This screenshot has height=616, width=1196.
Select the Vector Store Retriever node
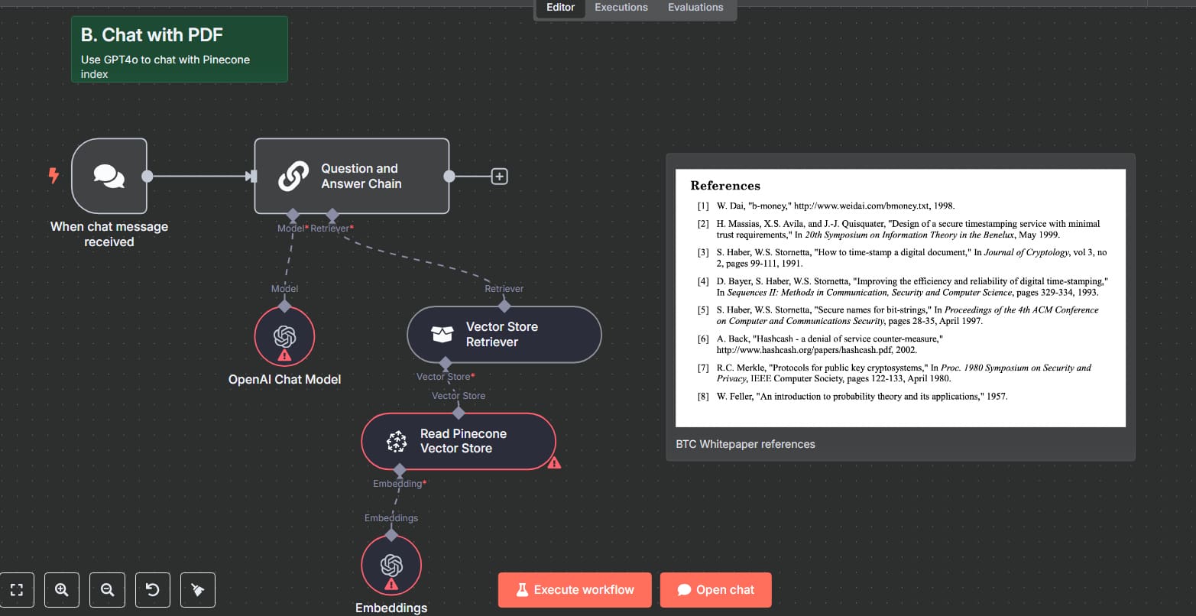click(x=504, y=334)
